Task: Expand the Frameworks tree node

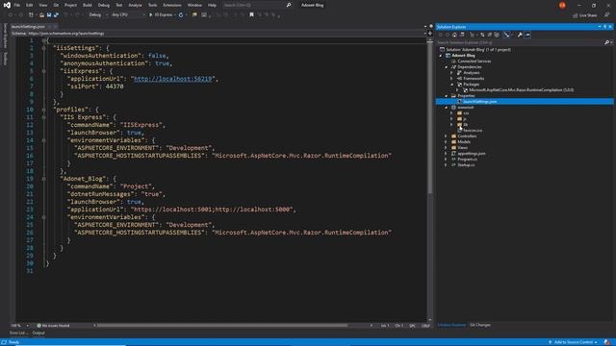Action: pyautogui.click(x=451, y=79)
